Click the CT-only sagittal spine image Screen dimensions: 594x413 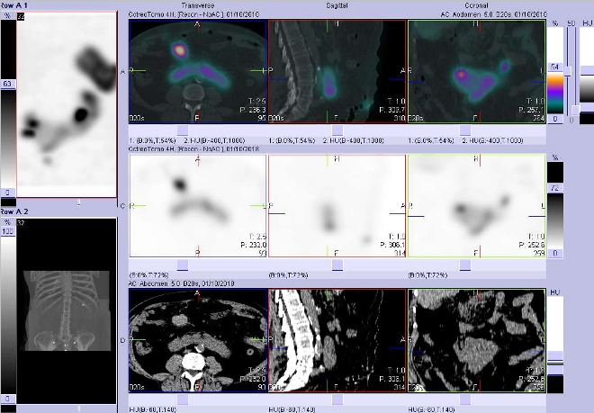point(337,342)
